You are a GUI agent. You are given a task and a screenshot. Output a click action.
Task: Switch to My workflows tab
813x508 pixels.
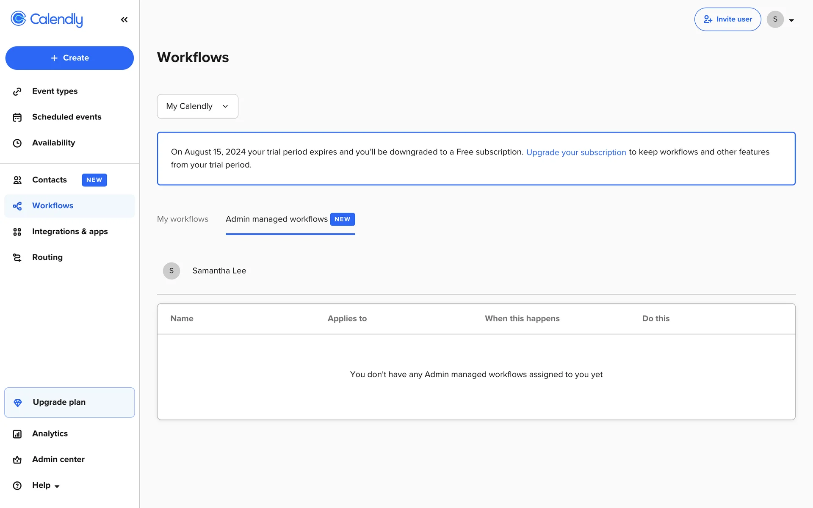pyautogui.click(x=183, y=219)
